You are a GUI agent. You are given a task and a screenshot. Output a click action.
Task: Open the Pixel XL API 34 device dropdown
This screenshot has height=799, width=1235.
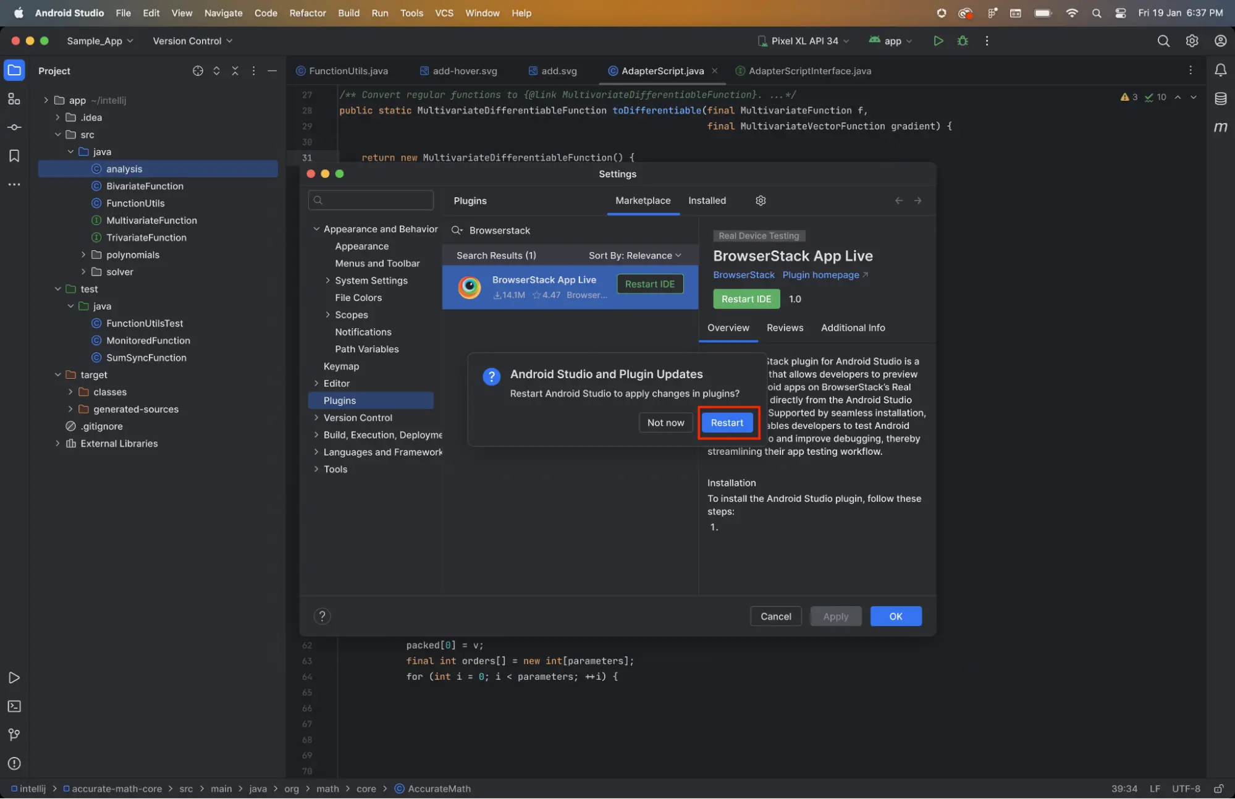coord(803,41)
